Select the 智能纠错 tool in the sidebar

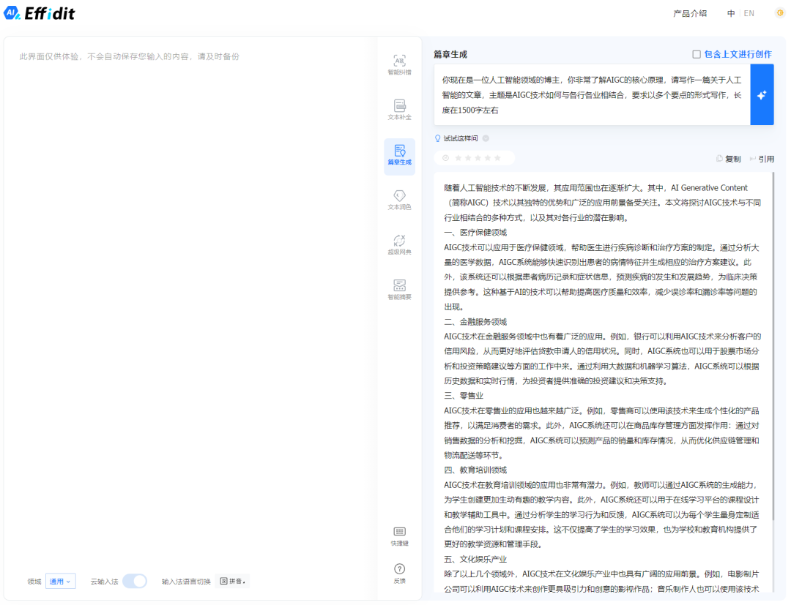(x=399, y=65)
